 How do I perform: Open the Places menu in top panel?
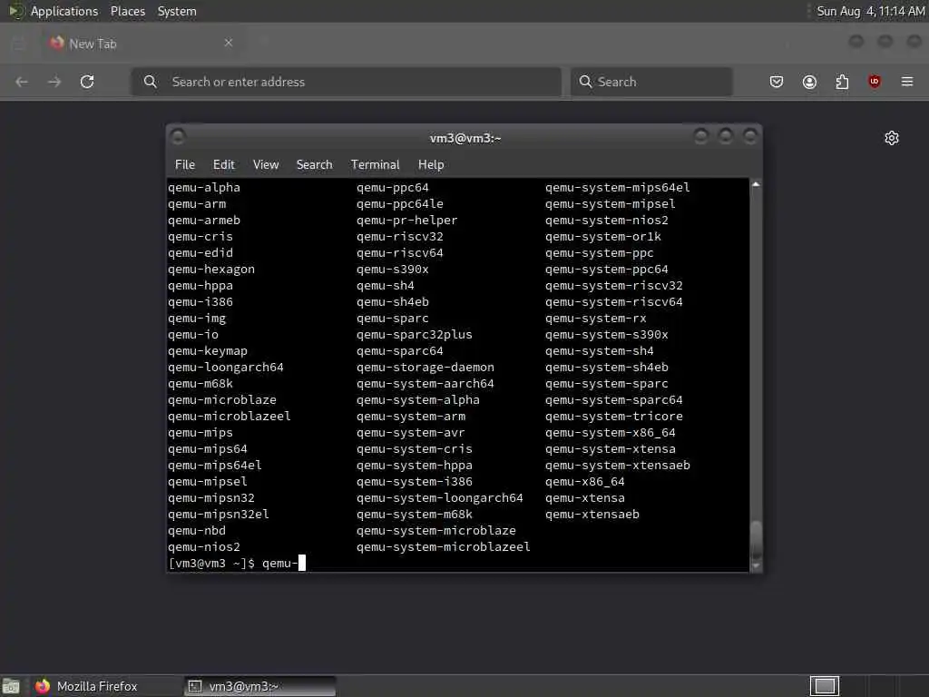tap(127, 11)
